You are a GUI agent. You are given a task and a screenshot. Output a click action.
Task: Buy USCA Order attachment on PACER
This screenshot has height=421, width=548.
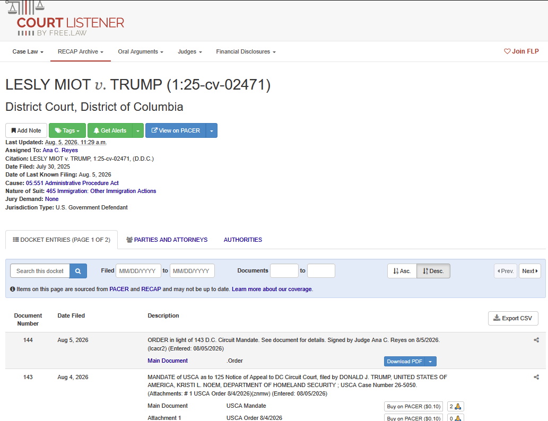413,418
